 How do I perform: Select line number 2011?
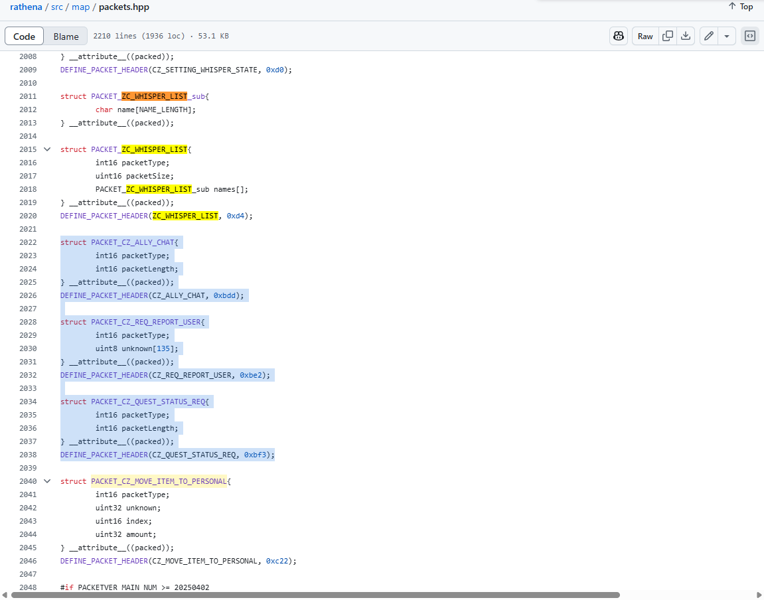coord(28,96)
